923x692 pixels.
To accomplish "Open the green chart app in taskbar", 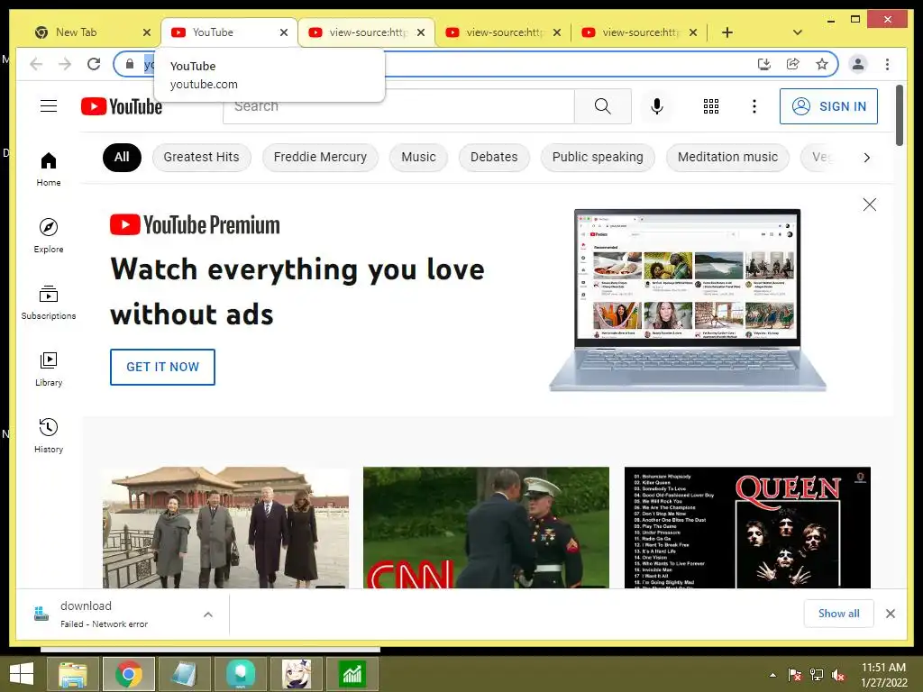I will click(x=352, y=674).
